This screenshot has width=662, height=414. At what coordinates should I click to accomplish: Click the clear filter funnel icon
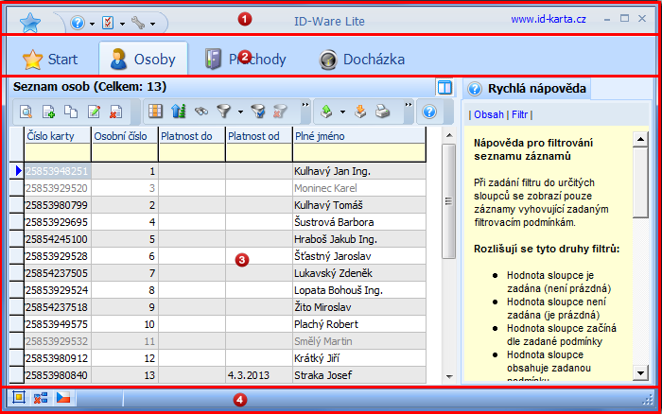click(x=280, y=112)
